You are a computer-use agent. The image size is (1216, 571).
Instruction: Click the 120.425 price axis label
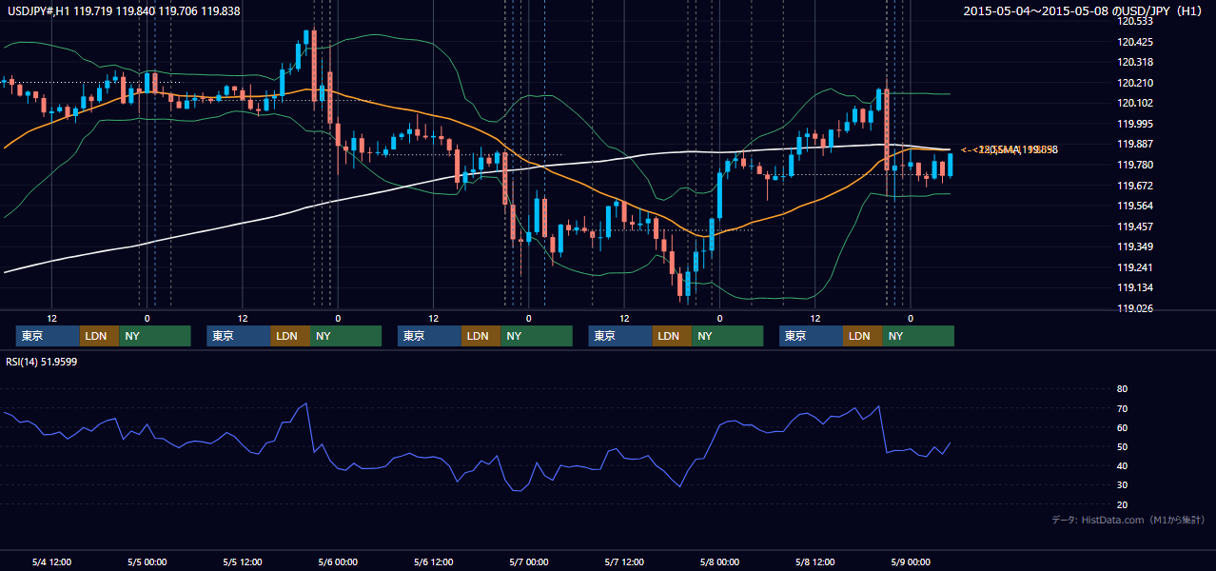tap(1135, 42)
